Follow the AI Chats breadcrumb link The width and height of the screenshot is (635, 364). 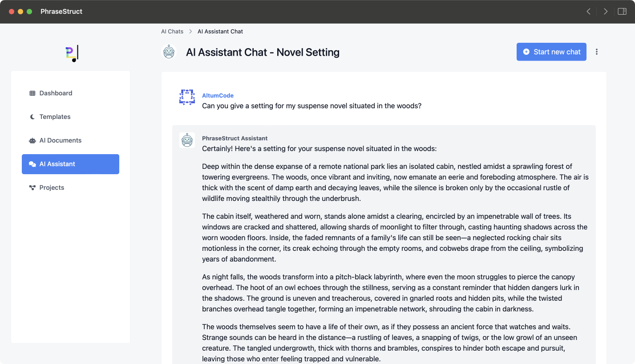click(172, 32)
